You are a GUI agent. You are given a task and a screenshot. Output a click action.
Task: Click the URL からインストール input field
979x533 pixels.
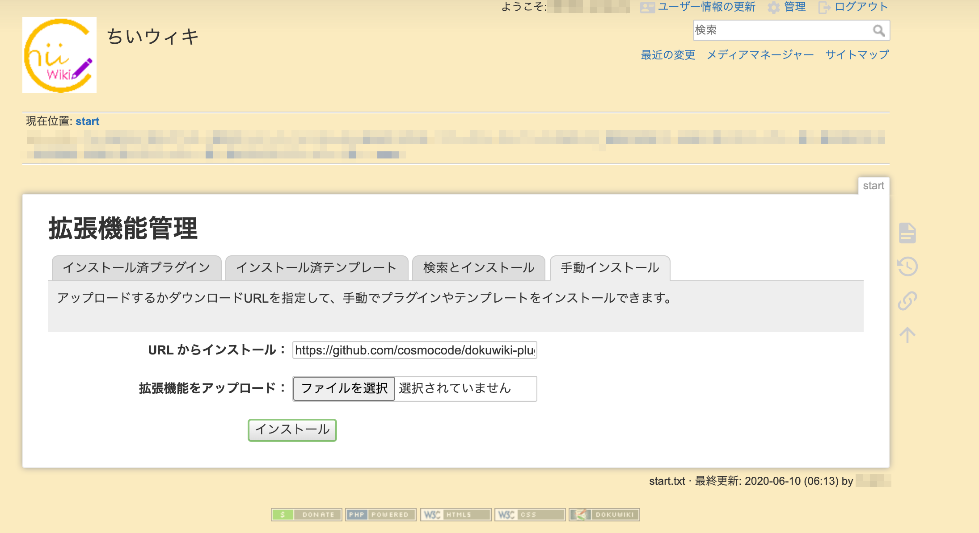(414, 350)
